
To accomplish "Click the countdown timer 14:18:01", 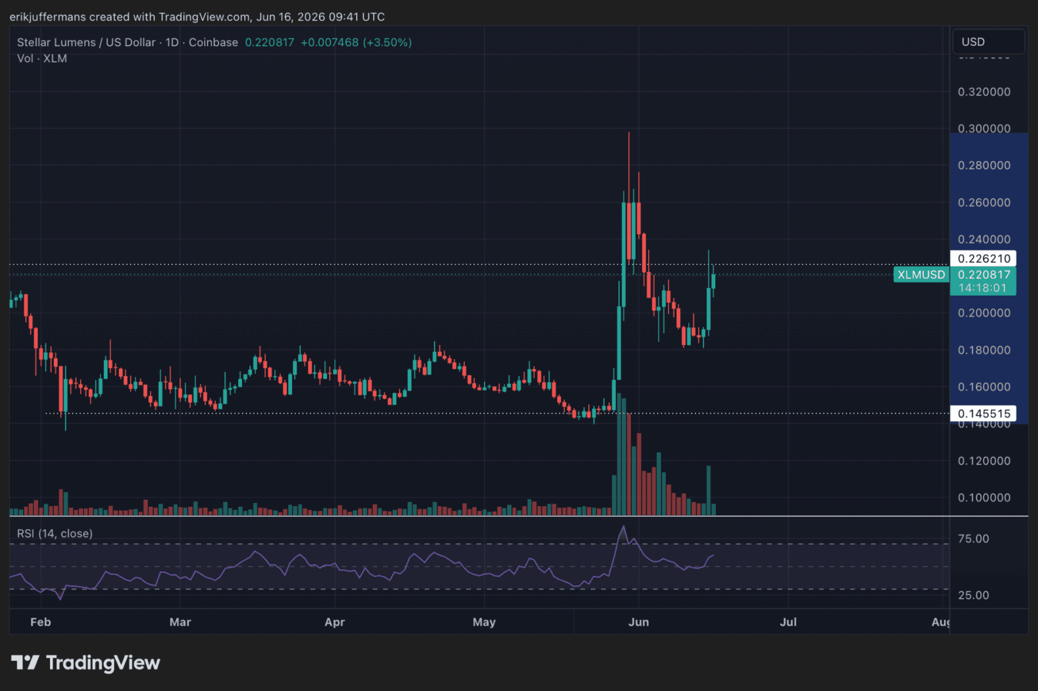I will pyautogui.click(x=982, y=288).
